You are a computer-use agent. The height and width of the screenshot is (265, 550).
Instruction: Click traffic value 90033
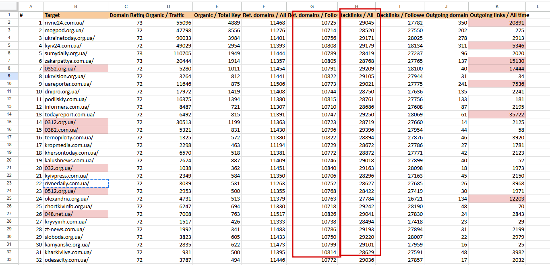(x=168, y=38)
